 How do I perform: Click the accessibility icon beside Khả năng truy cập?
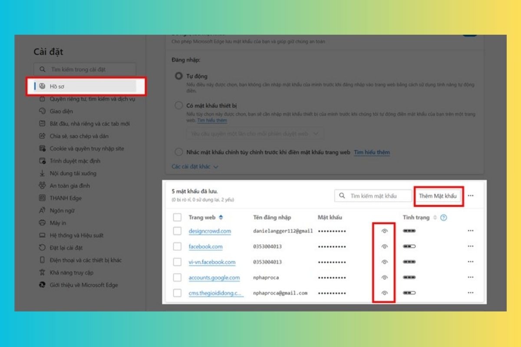[42, 273]
